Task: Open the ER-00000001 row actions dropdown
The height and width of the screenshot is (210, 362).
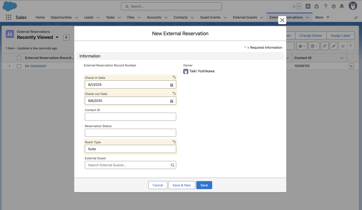Action: coord(351,66)
